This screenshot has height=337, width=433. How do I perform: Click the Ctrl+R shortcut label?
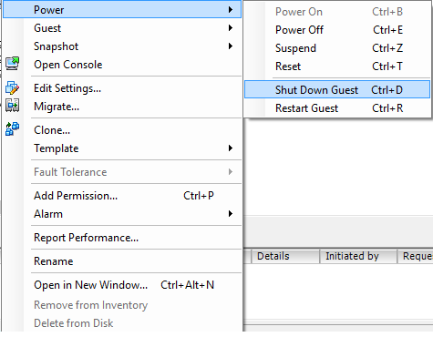[x=387, y=108]
